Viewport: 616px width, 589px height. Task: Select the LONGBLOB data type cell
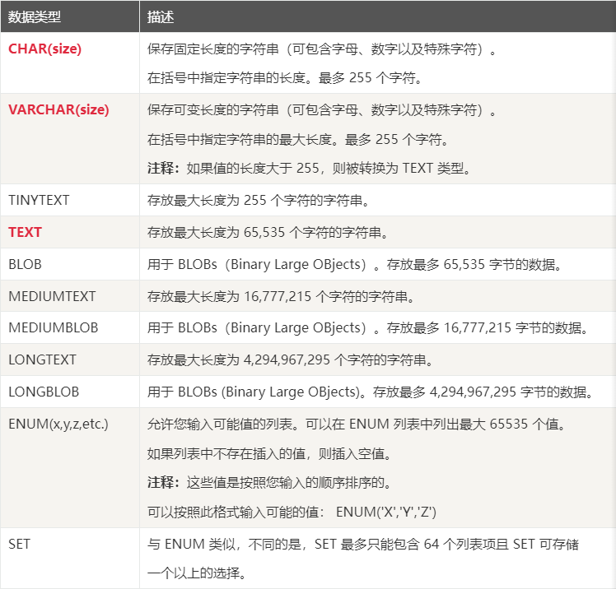(43, 392)
